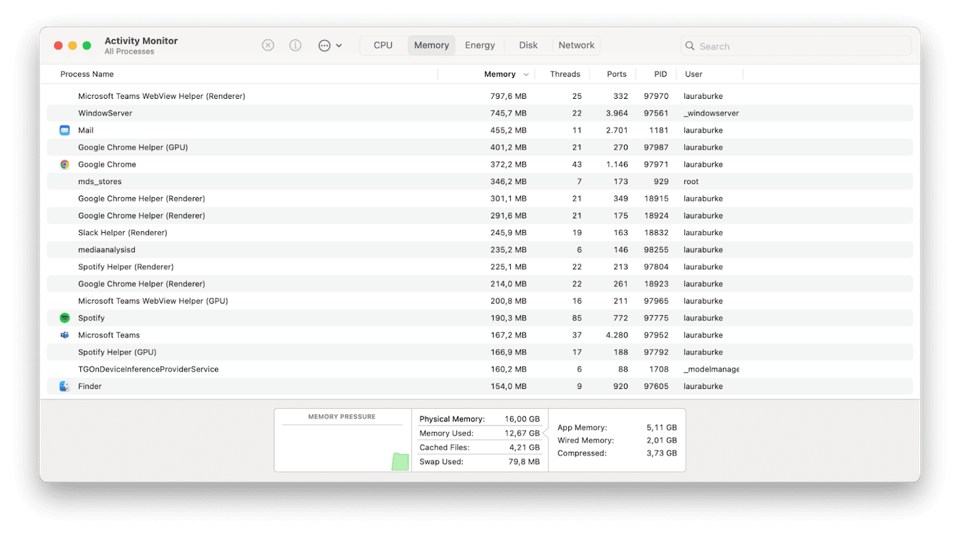Open process info with the (i) icon
This screenshot has width=960, height=535.
[x=295, y=44]
